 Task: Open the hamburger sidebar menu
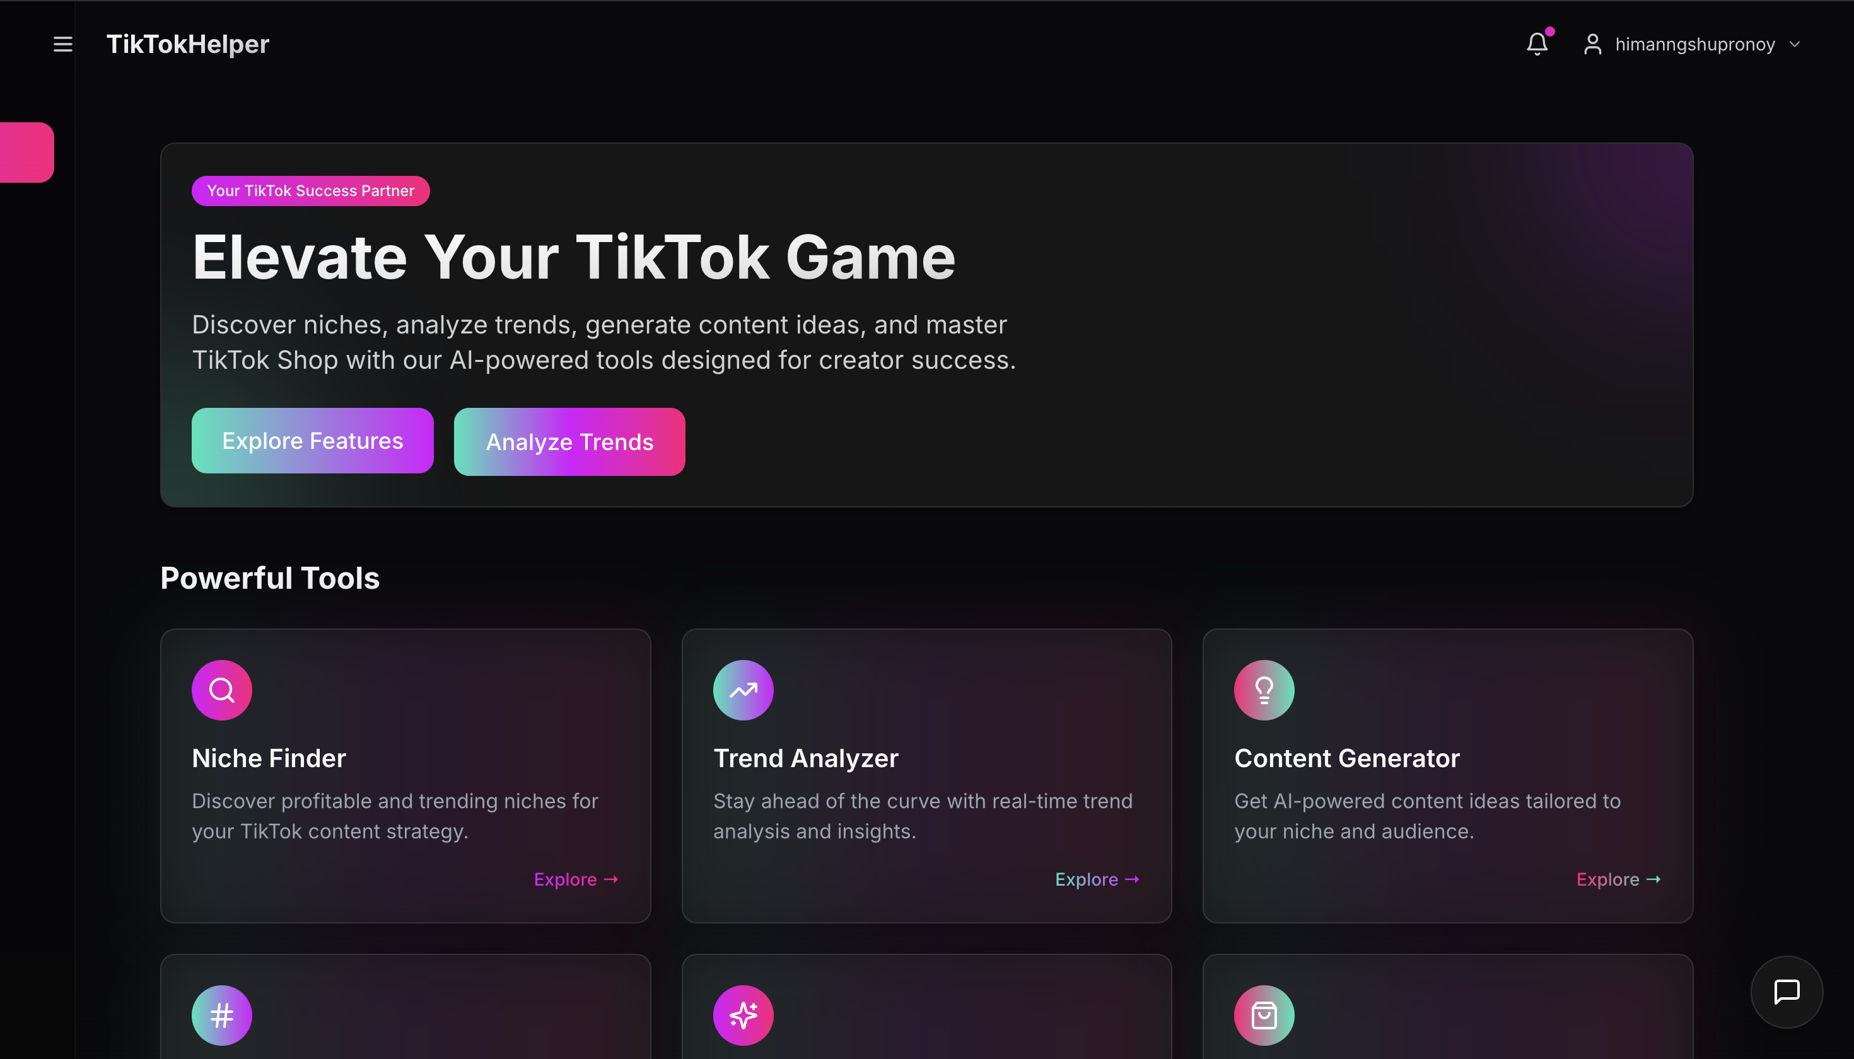63,44
